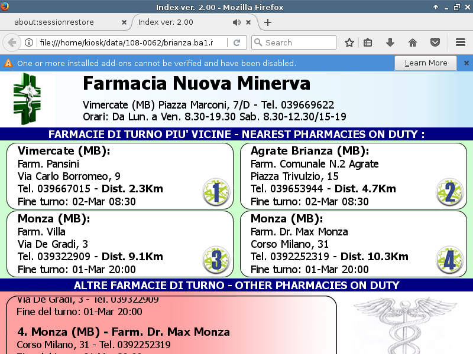Open the Downloads panel

pos(390,42)
